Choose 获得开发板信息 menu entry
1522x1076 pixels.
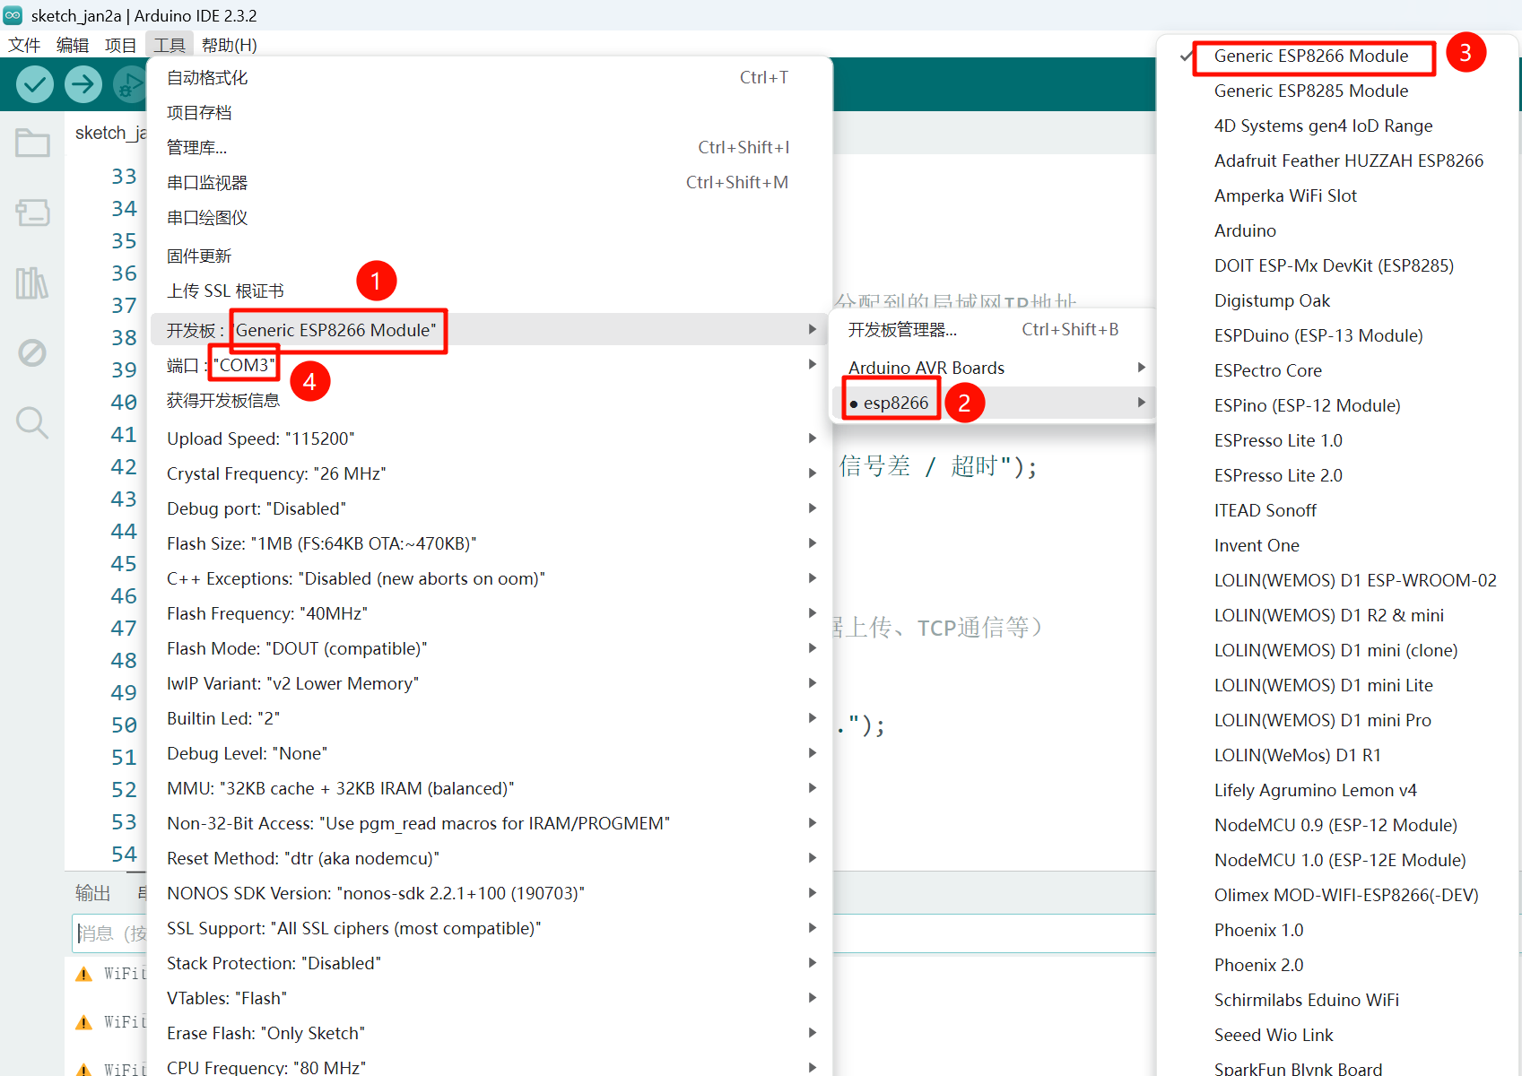tap(490, 401)
